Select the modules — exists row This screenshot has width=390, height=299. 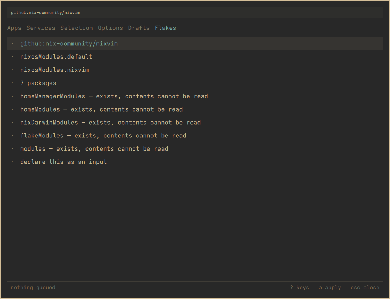point(195,149)
